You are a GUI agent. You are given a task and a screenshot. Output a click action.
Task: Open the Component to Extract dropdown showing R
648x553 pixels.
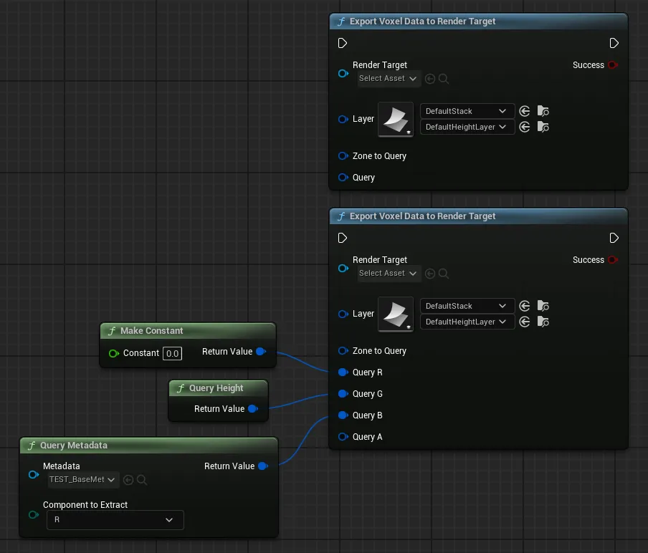(115, 520)
